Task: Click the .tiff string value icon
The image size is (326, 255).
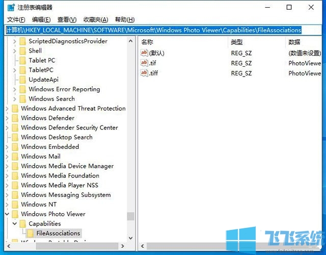Action: click(144, 73)
